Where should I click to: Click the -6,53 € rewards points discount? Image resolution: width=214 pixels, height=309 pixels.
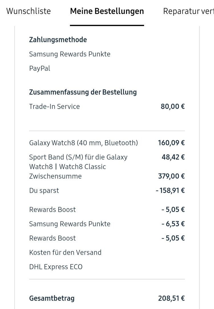[x=173, y=224]
